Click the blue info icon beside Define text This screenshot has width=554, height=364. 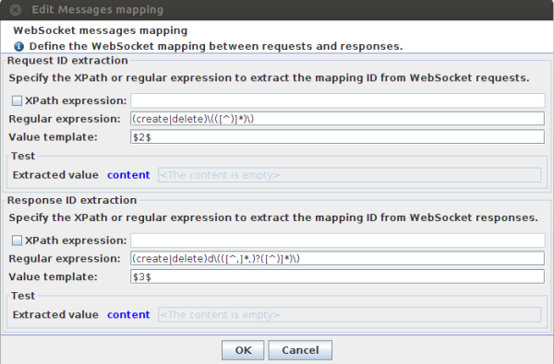[18, 47]
